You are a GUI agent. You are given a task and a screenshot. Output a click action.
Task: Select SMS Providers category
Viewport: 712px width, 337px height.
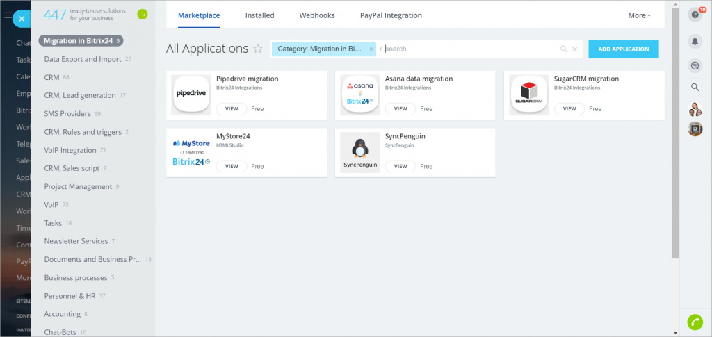pos(72,114)
